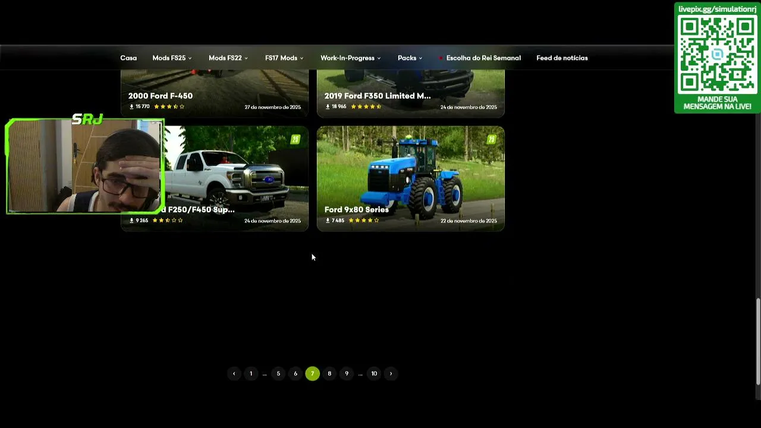Go to page 6
761x428 pixels.
(295, 373)
